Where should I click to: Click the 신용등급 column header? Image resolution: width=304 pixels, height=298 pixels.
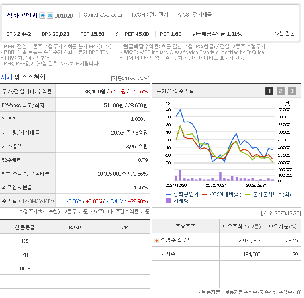click(x=25, y=227)
